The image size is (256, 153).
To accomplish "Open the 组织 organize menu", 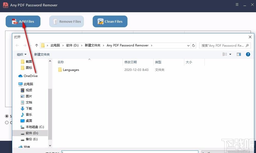I will 22,55.
